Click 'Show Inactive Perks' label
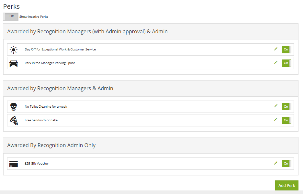Screen dimensions: 303x194 pos(34,17)
